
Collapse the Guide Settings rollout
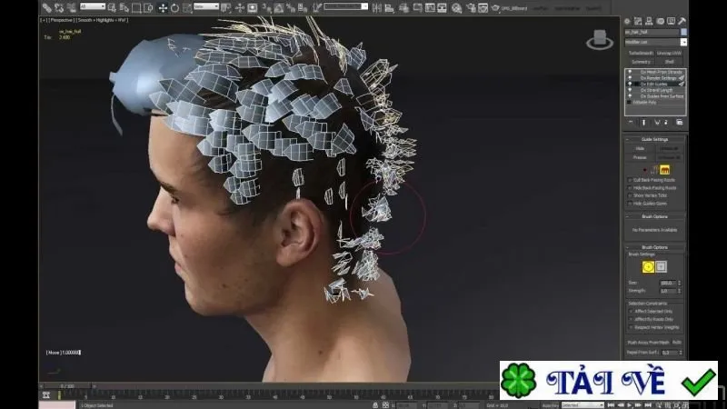[654, 139]
